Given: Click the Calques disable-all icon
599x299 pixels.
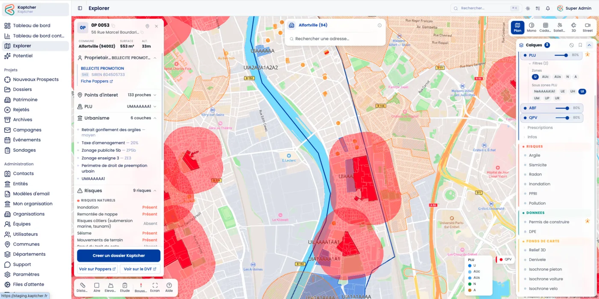Looking at the screenshot, I should (x=572, y=45).
